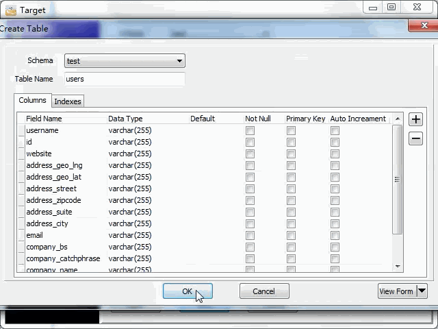Enable Auto Increment for id field
The image size is (438, 329).
335,142
